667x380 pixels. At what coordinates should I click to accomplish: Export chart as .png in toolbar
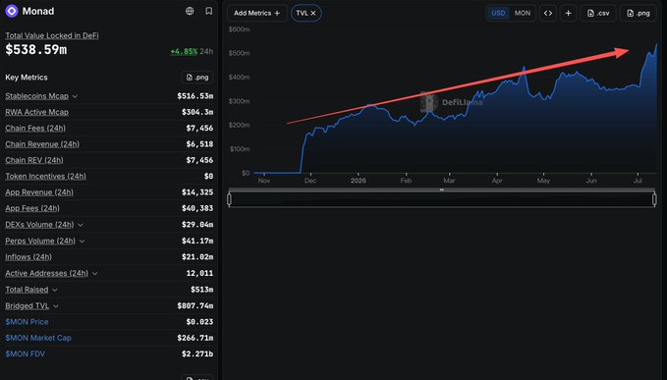pyautogui.click(x=639, y=13)
